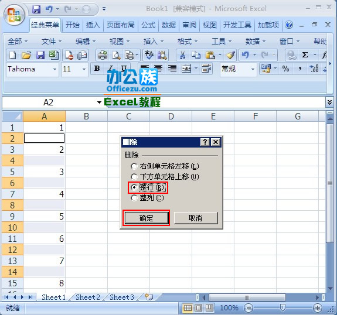Zoom in with the plus button
The width and height of the screenshot is (337, 315).
(318, 308)
